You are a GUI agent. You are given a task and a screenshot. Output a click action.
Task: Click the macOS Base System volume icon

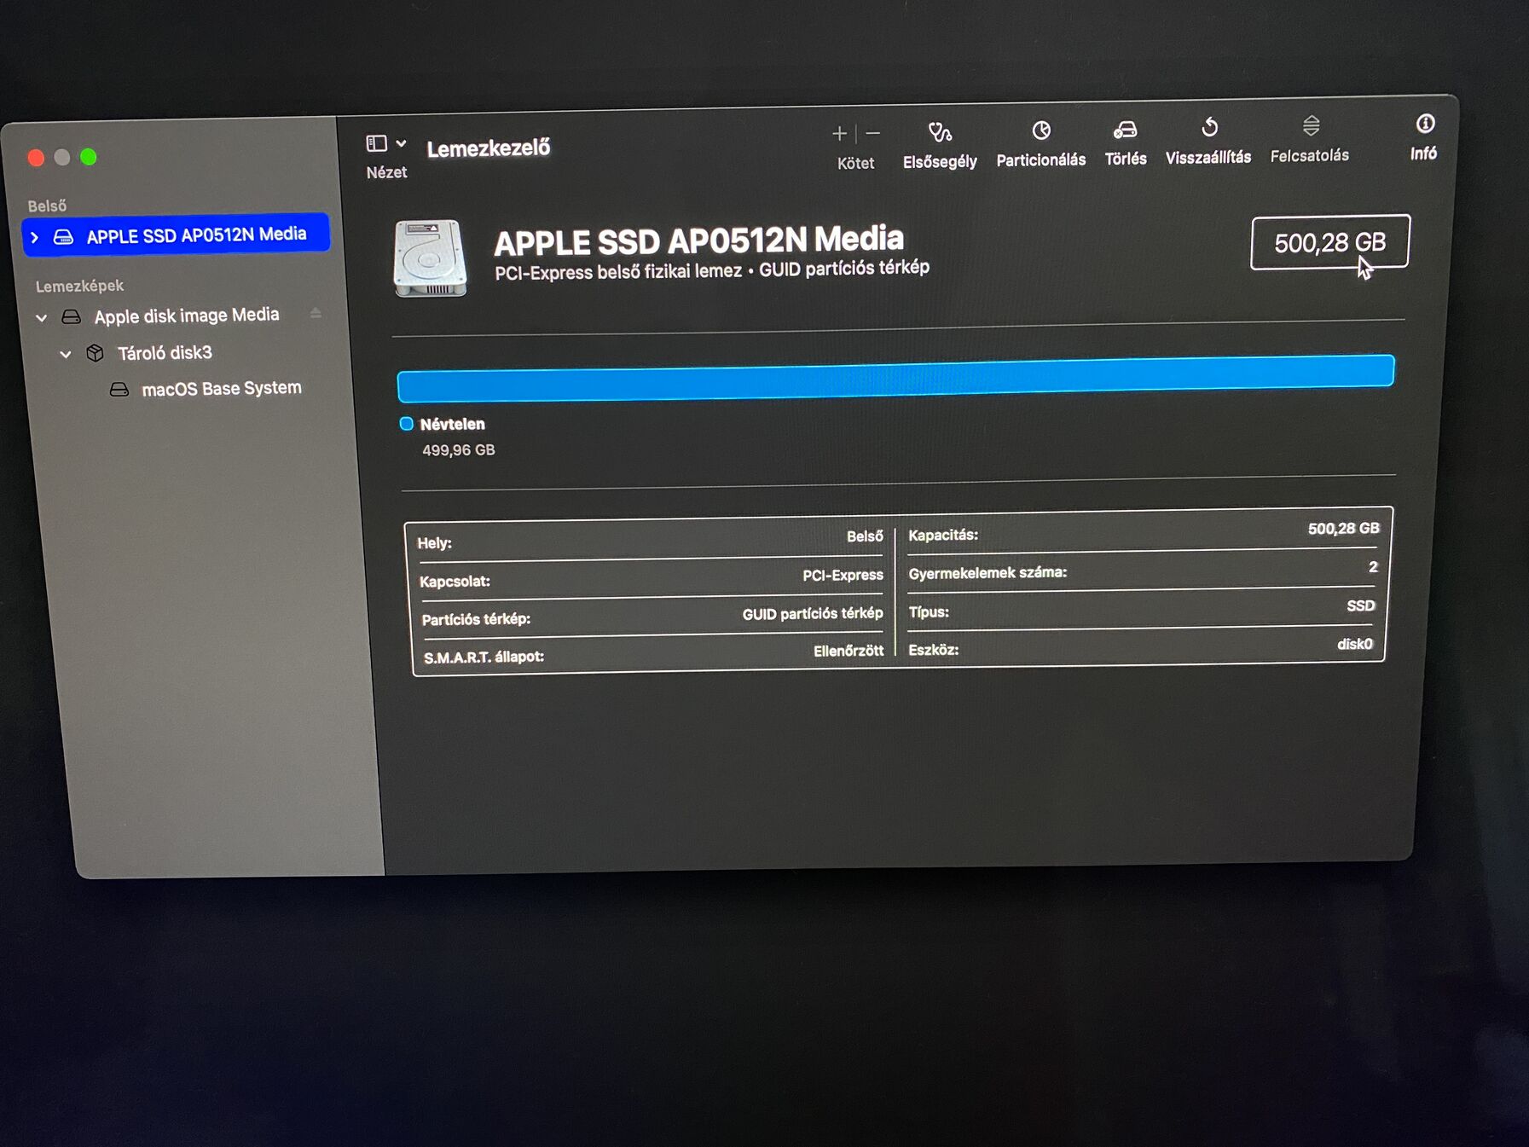pyautogui.click(x=119, y=390)
